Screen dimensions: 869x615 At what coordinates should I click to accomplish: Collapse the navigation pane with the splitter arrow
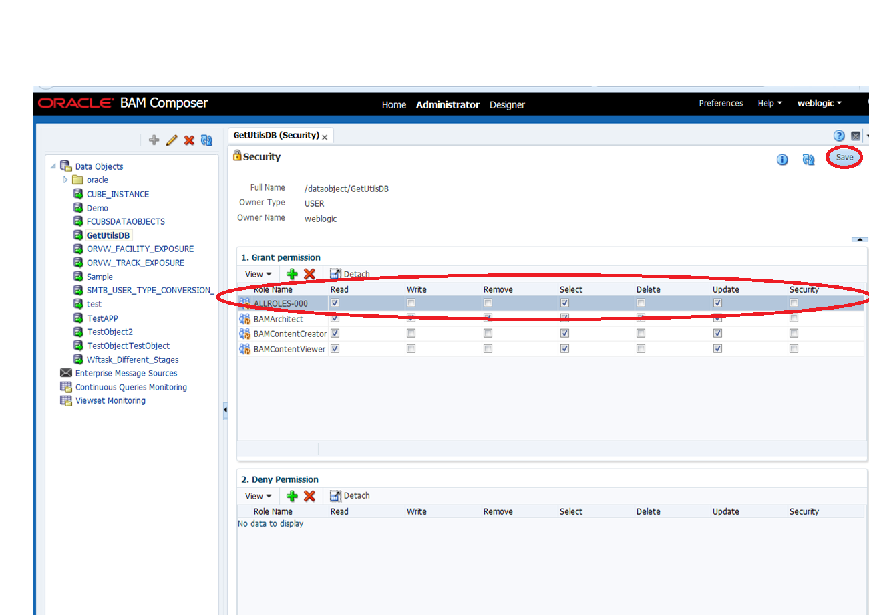(225, 410)
